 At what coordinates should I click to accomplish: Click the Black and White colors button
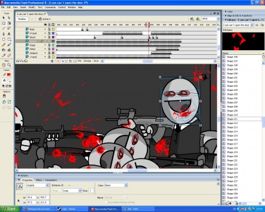(x=3, y=86)
